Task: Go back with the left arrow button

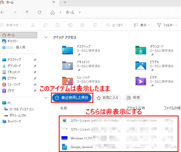Action: (x=2, y=12)
